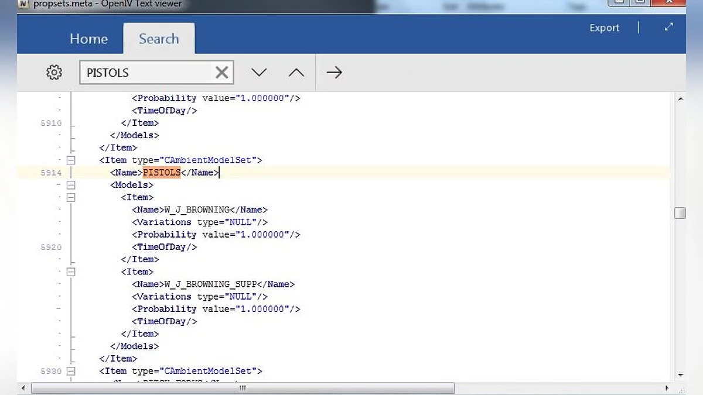The width and height of the screenshot is (703, 395).
Task: Click line number 5914 in the gutter
Action: (51, 173)
